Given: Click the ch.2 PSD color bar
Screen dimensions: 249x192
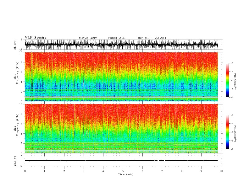Looking at the screenshot, I should click(x=228, y=132).
